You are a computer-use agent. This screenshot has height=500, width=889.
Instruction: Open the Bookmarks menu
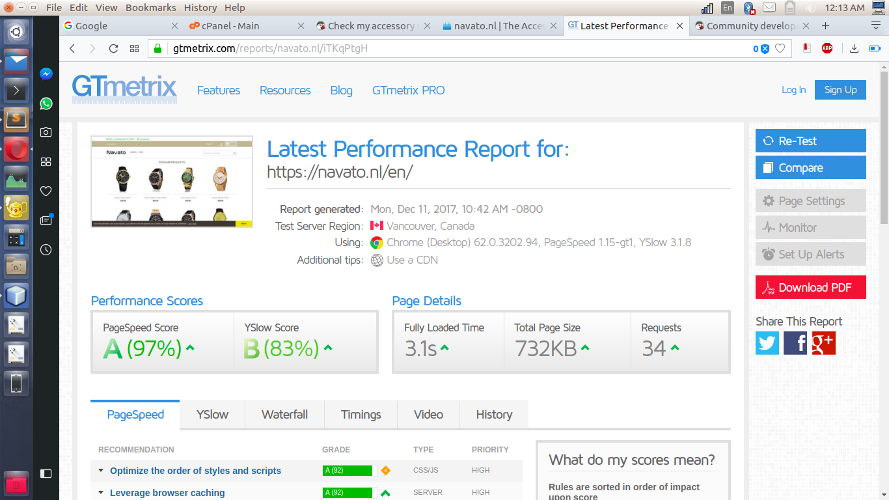point(151,8)
